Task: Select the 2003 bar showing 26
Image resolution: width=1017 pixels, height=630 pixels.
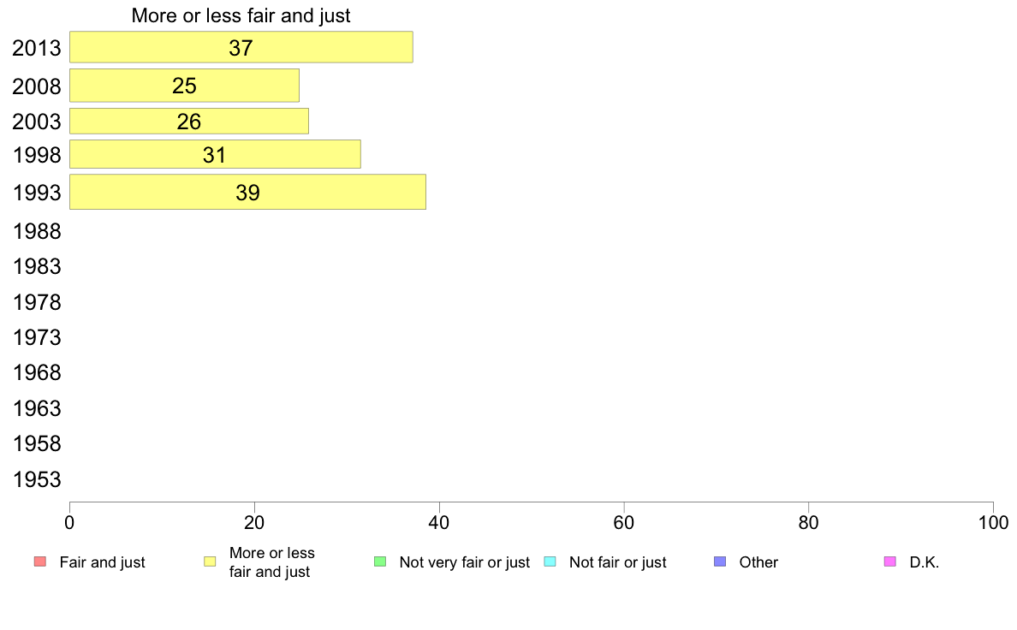Action: pos(188,122)
